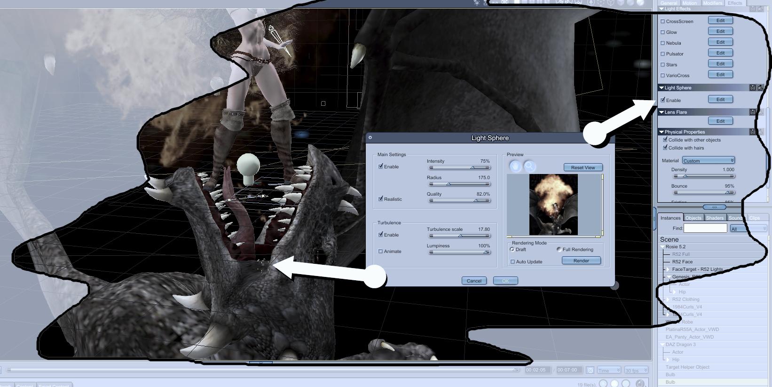Screen dimensions: 772x387
Task: Select Full Rendering mode
Action: tap(559, 249)
